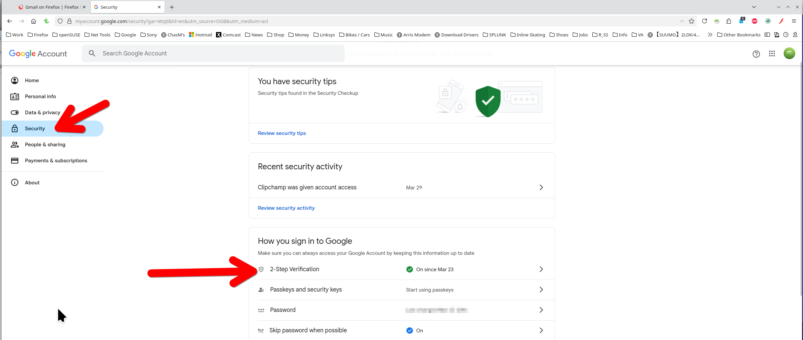Viewport: 803px width, 340px height.
Task: Open 2-Step Verification settings row
Action: (401, 269)
